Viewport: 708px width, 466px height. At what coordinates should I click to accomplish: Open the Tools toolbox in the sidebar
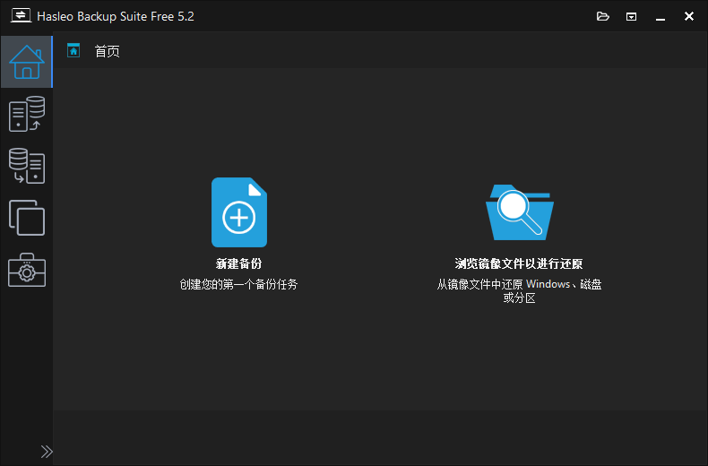tap(26, 270)
